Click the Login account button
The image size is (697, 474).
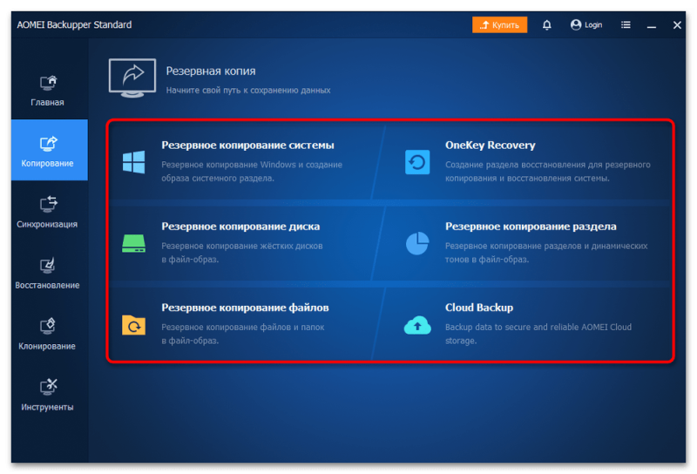[586, 25]
